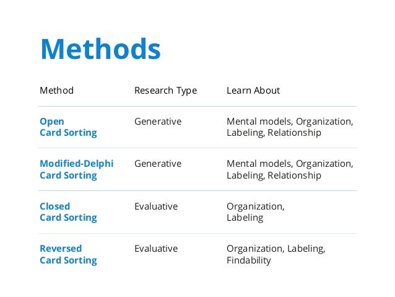395x297 pixels.
Task: Click the word Closed in the third row
Action: 54,206
